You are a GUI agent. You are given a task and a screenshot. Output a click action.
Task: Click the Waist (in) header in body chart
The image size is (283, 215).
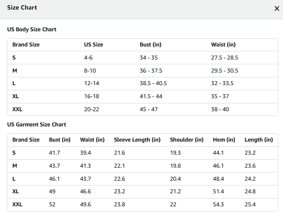click(223, 44)
